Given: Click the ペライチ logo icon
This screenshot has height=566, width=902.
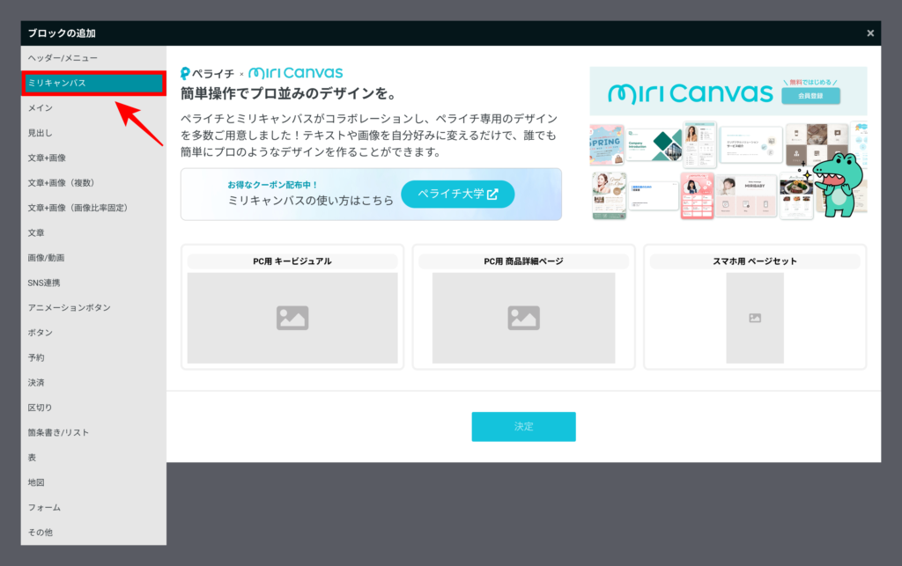Looking at the screenshot, I should (185, 74).
